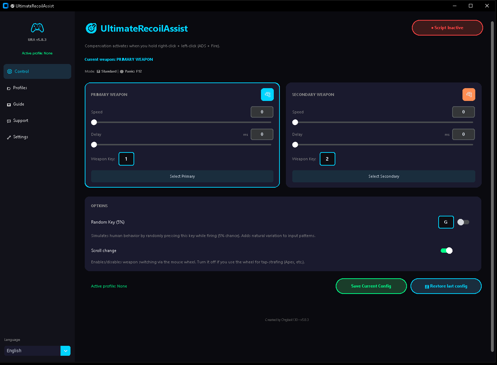Click the primary weapon Speed slider handle
Viewport: 497px width, 365px height.
tap(94, 122)
